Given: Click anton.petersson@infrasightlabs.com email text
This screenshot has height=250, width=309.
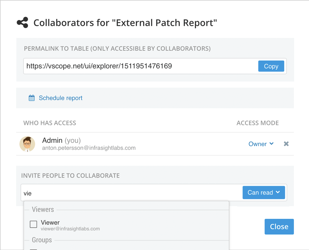Looking at the screenshot, I should pyautogui.click(x=89, y=148).
